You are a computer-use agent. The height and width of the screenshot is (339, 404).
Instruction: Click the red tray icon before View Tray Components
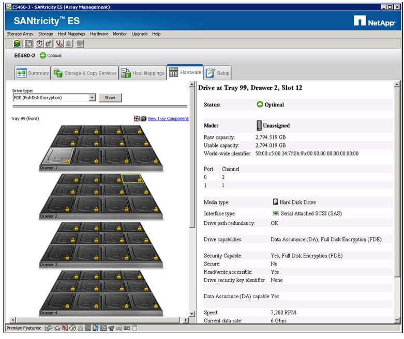click(137, 118)
